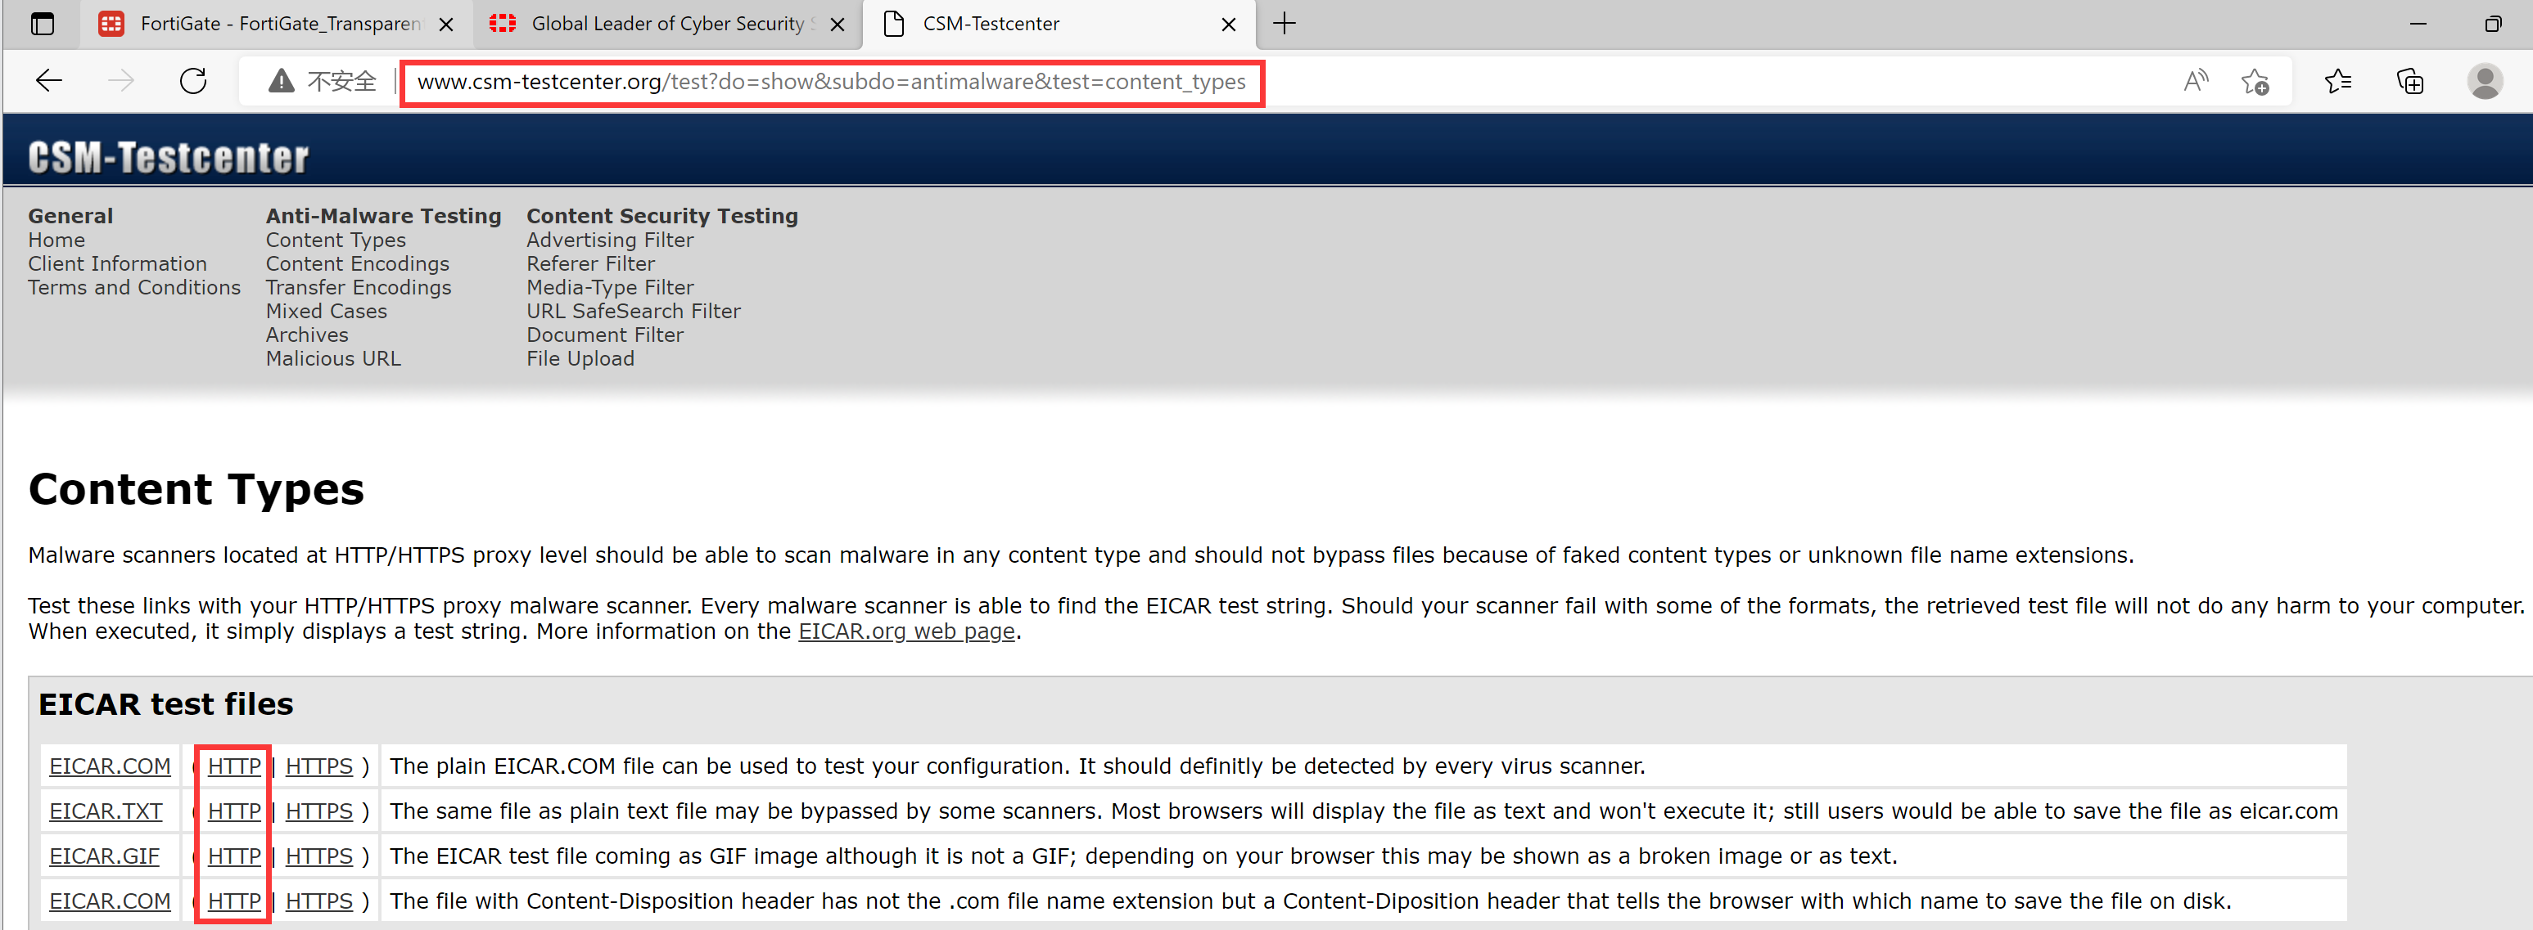Switch to Global Leader of Cyber Security tab

tap(666, 24)
